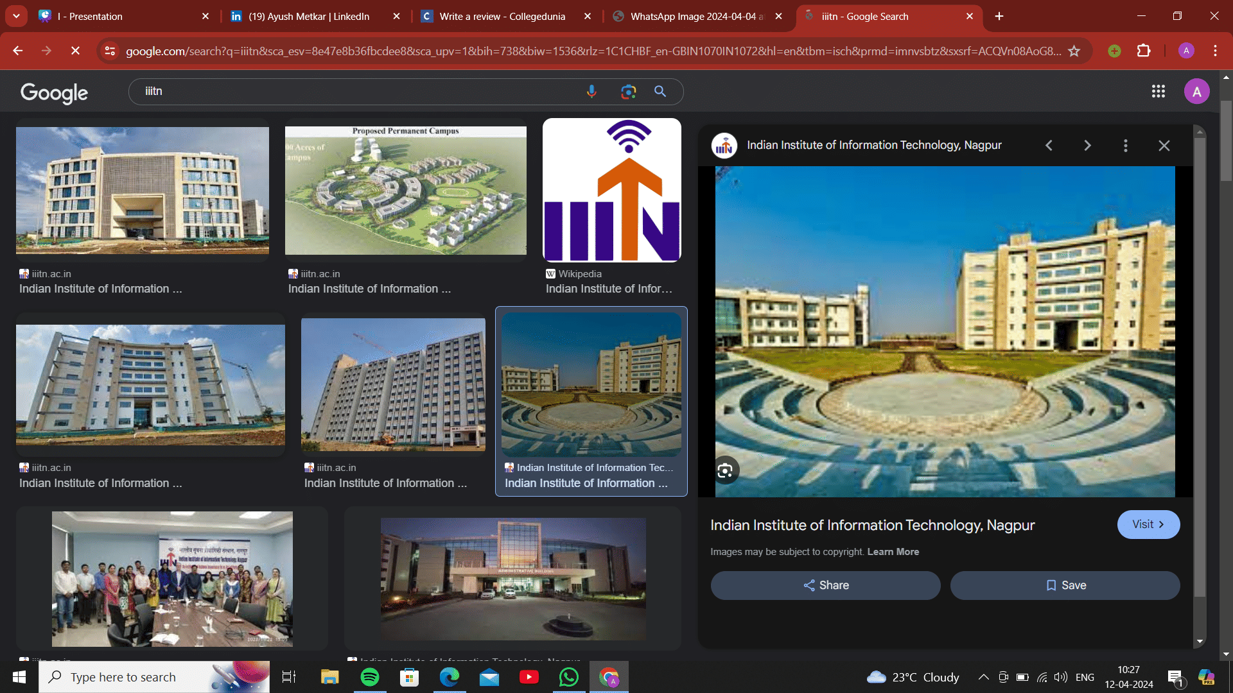Open three-dot menu in image preview
The height and width of the screenshot is (693, 1233).
(1125, 146)
